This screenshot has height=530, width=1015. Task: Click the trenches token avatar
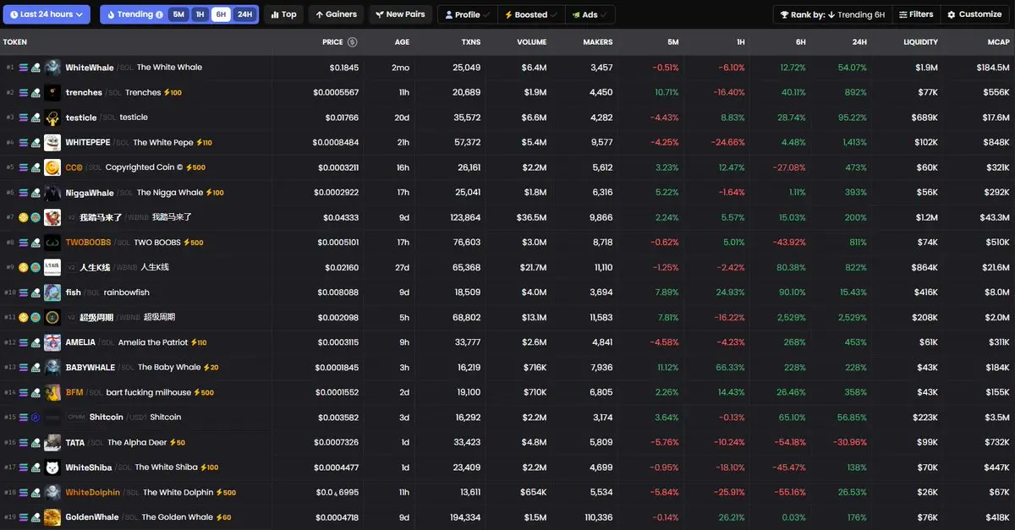click(x=52, y=93)
